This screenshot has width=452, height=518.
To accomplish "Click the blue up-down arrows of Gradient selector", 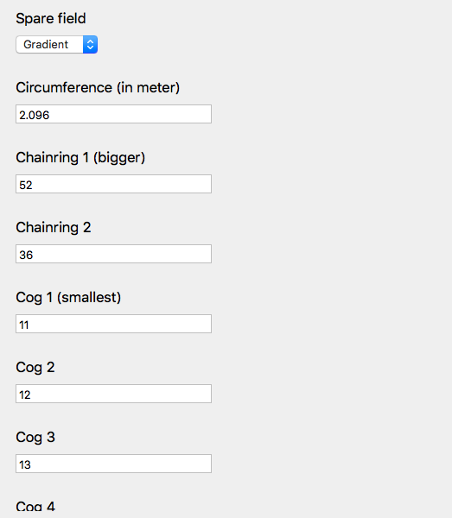I will 90,44.
